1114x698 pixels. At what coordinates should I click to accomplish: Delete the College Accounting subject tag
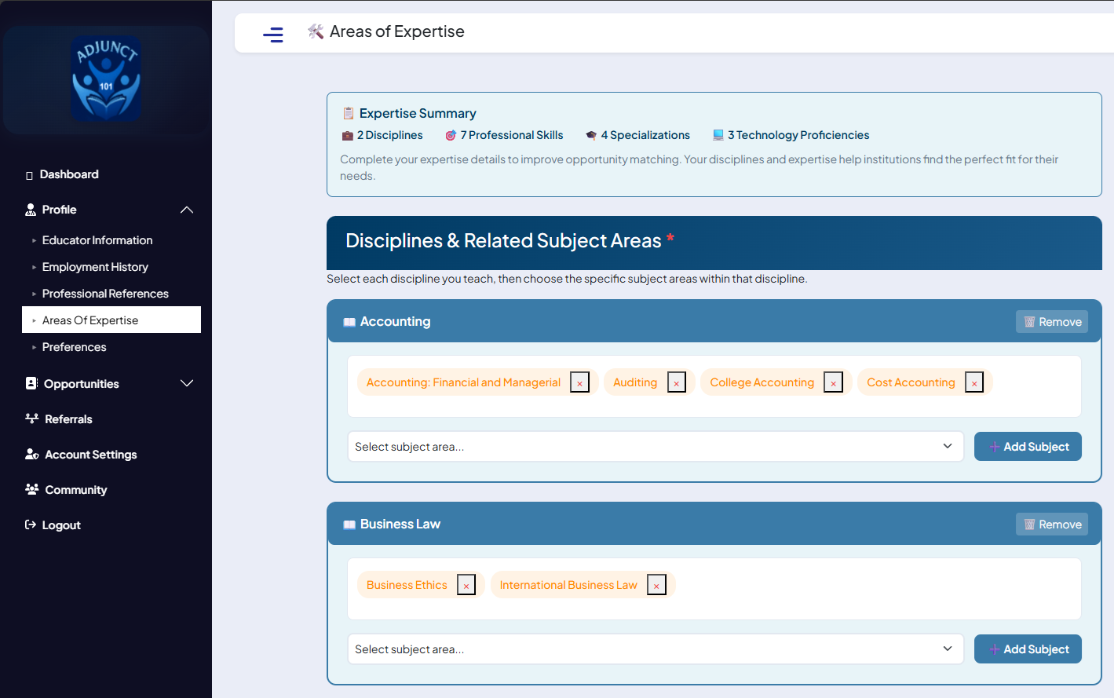click(x=833, y=382)
